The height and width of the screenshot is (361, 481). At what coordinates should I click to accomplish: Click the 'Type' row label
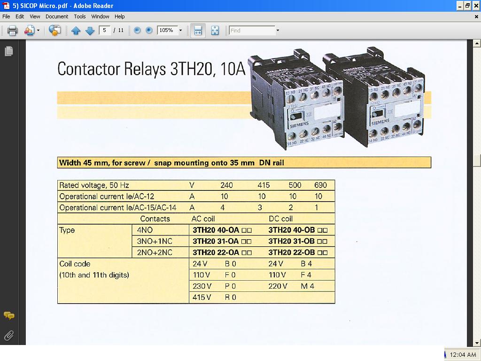pos(67,230)
